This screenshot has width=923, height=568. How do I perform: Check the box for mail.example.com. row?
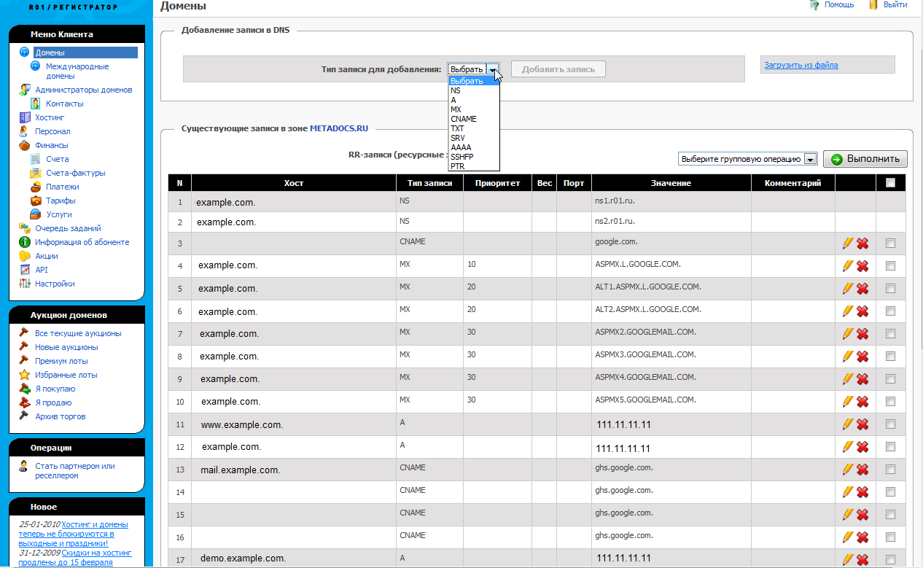pos(890,470)
